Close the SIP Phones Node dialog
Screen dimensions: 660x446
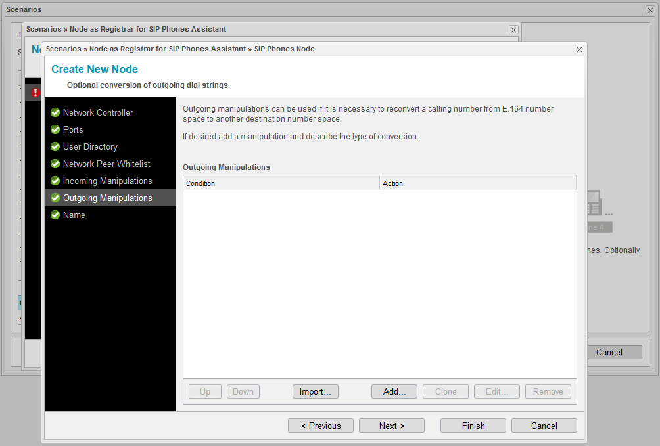coord(579,49)
